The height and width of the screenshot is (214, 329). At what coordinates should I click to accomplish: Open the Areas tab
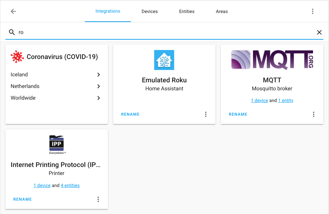point(222,11)
